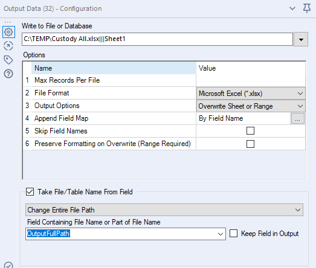Open the OutputFullPath field dropdown
Image resolution: width=316 pixels, height=268 pixels.
click(221, 234)
